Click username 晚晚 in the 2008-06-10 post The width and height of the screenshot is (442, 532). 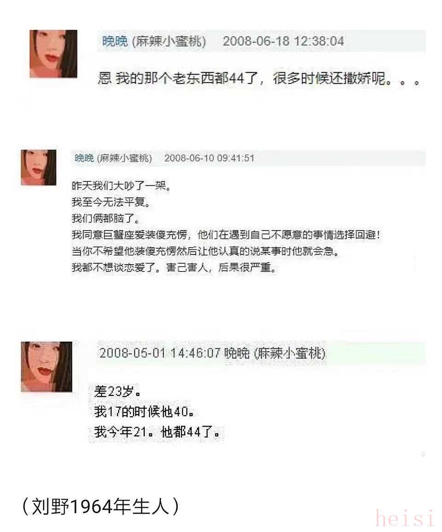coord(84,158)
